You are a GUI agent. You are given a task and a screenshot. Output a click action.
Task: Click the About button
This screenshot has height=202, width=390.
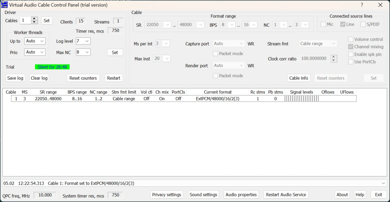pyautogui.click(x=342, y=195)
